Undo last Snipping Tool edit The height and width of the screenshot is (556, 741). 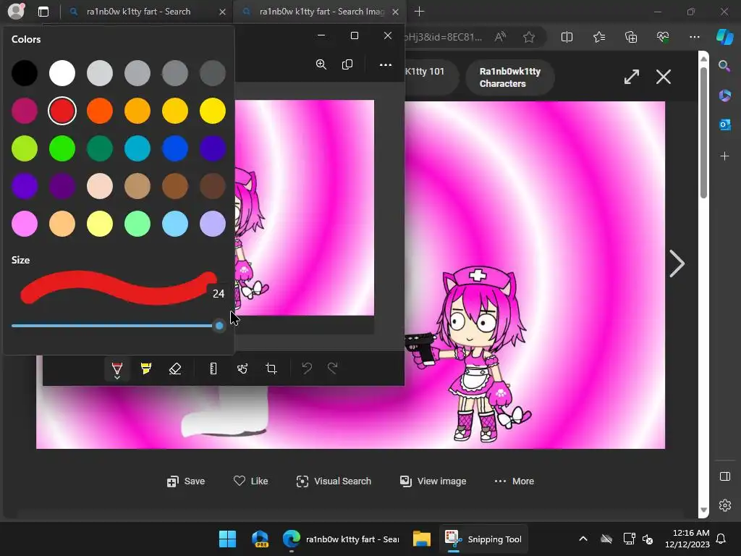[x=307, y=368]
